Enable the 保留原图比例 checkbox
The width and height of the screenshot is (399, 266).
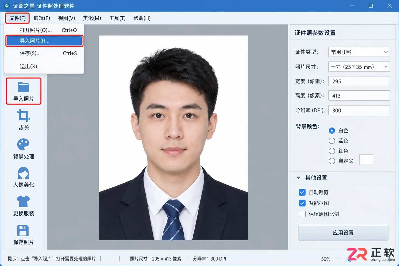[302, 214]
